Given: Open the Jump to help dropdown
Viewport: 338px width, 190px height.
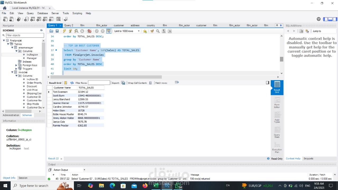Looking at the screenshot, I should pyautogui.click(x=324, y=31).
